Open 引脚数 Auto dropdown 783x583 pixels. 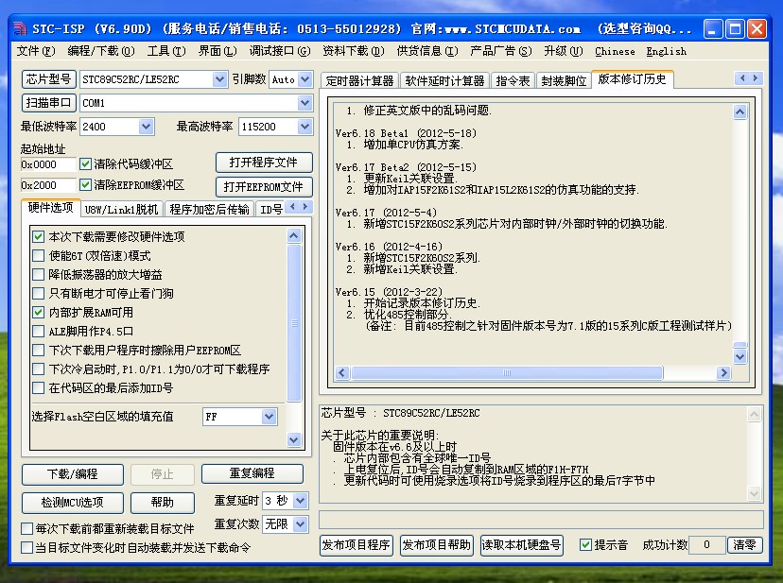[305, 79]
